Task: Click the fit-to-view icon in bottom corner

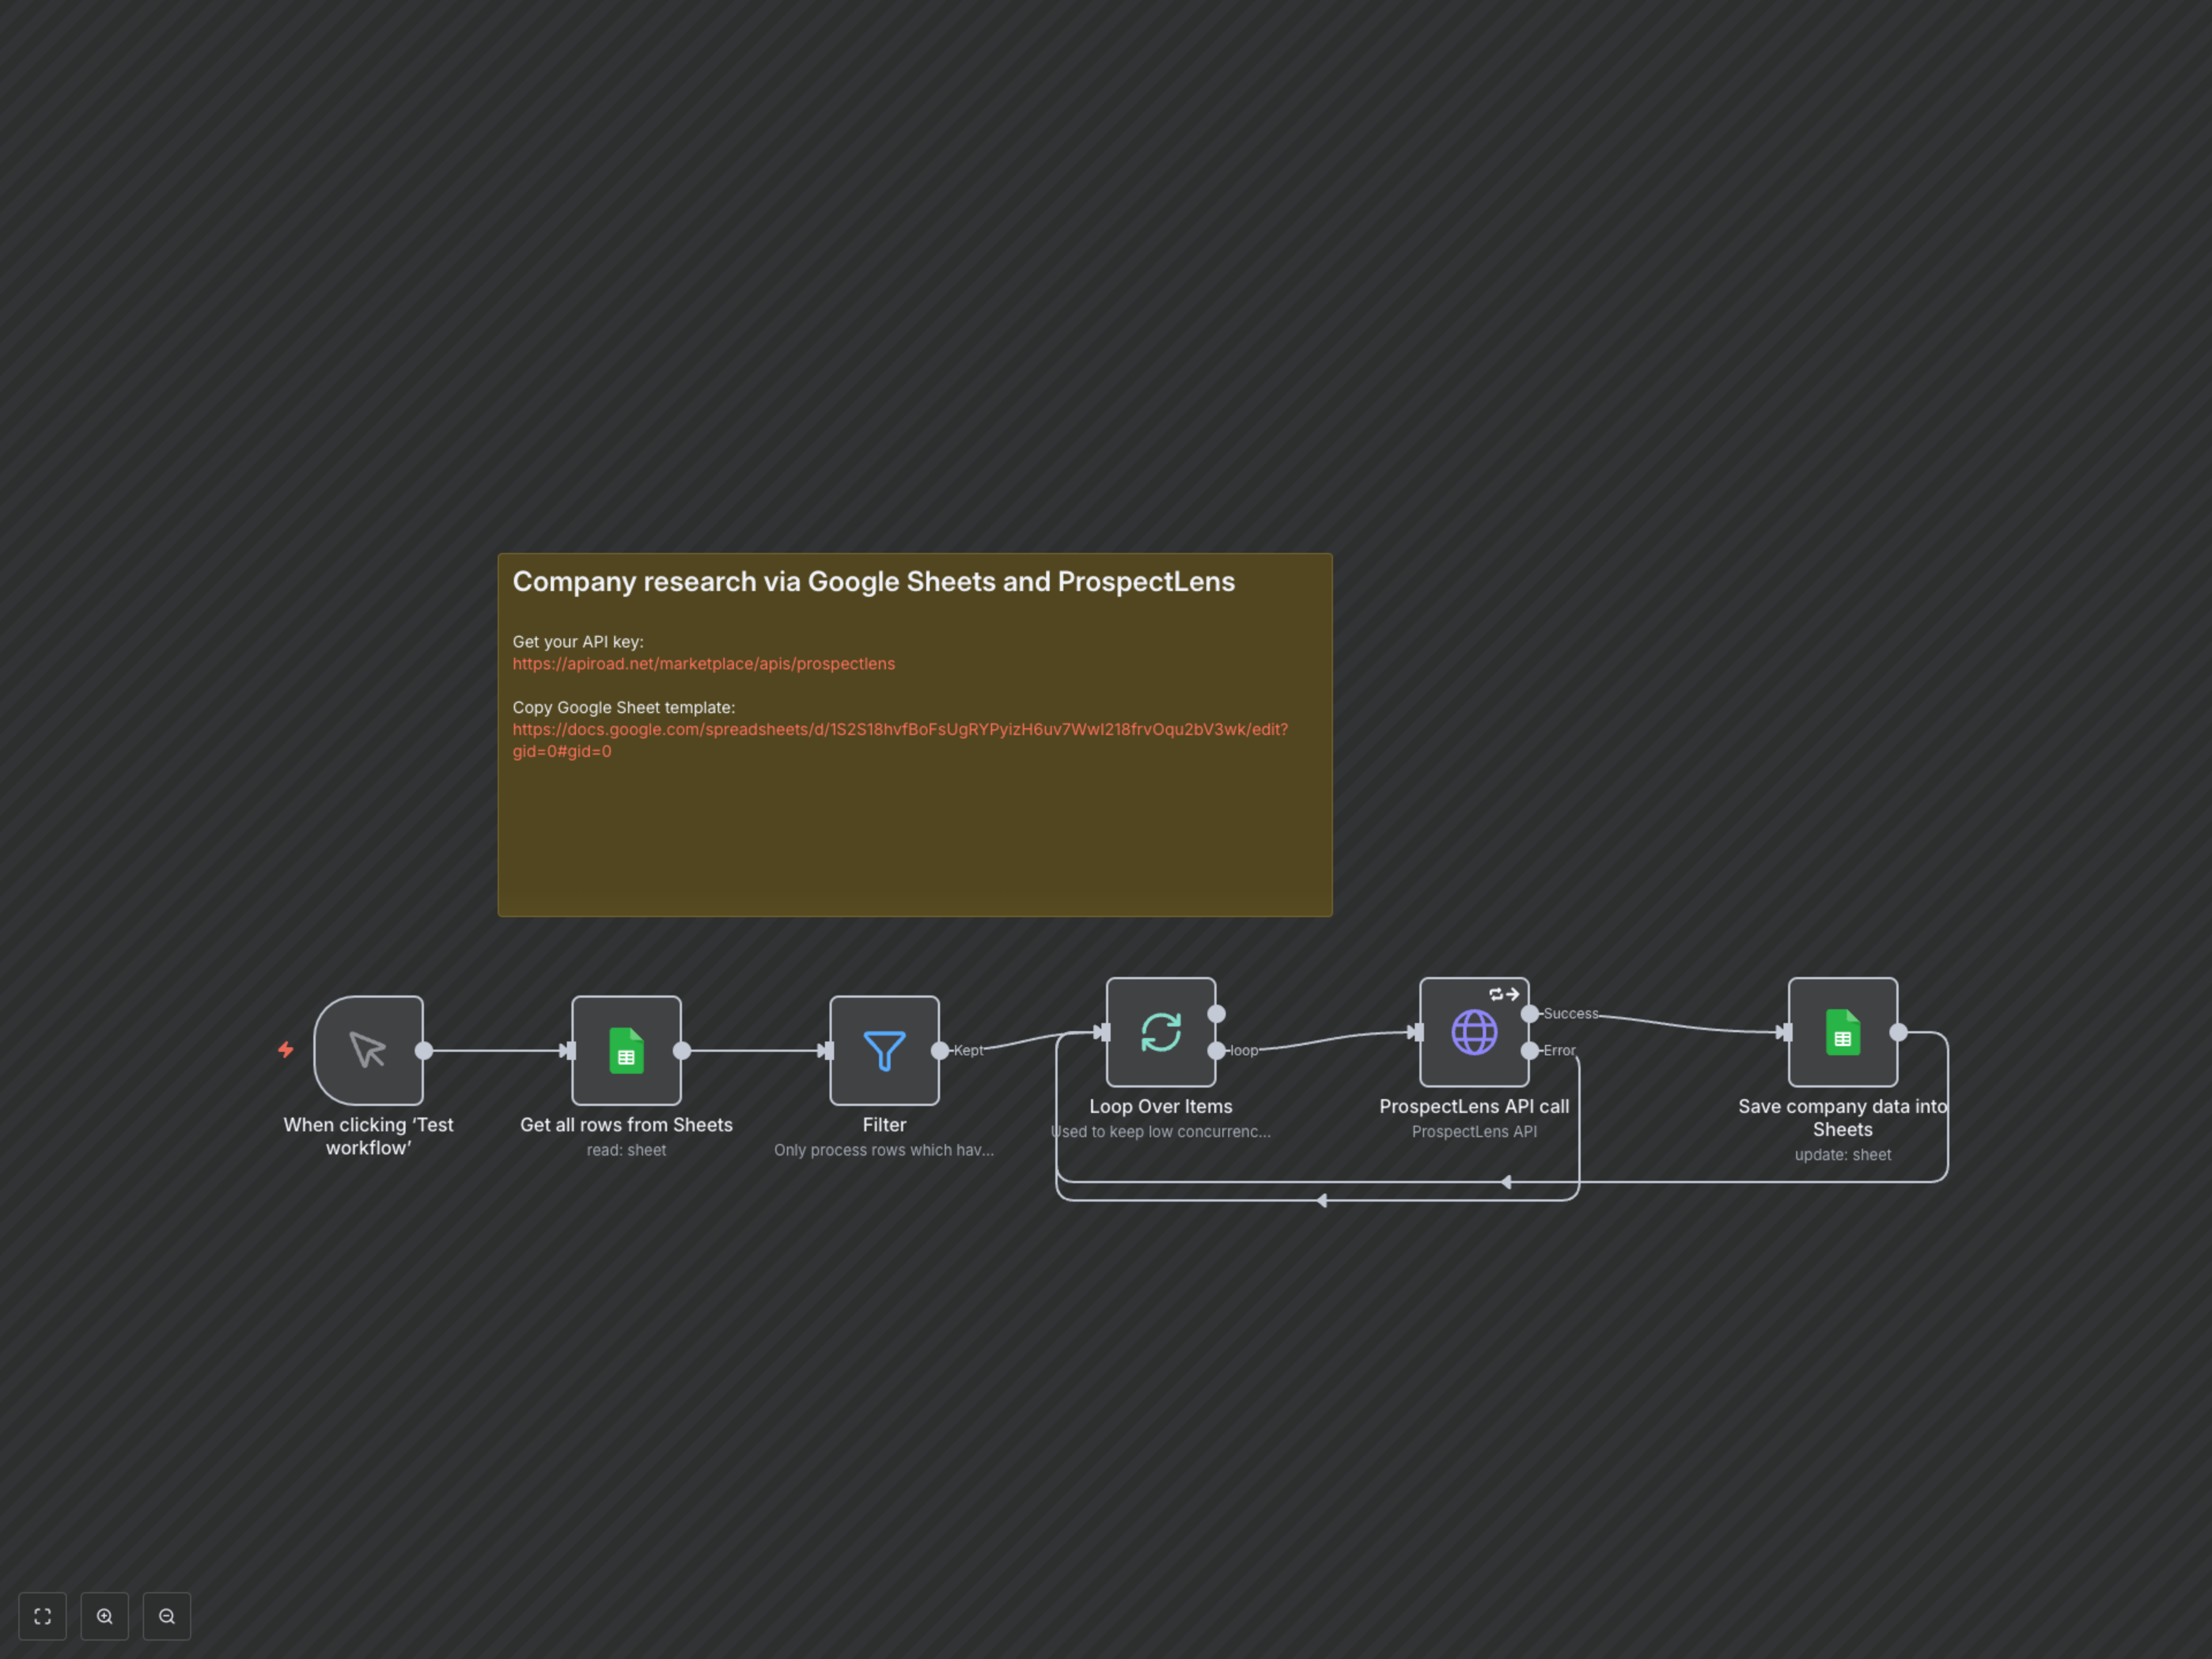Action: 42,1616
